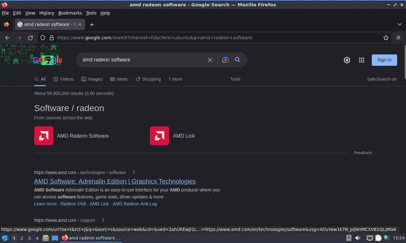Open the Radeon Chill sitelink
Viewport: 406px width, 243px height.
pos(73,204)
